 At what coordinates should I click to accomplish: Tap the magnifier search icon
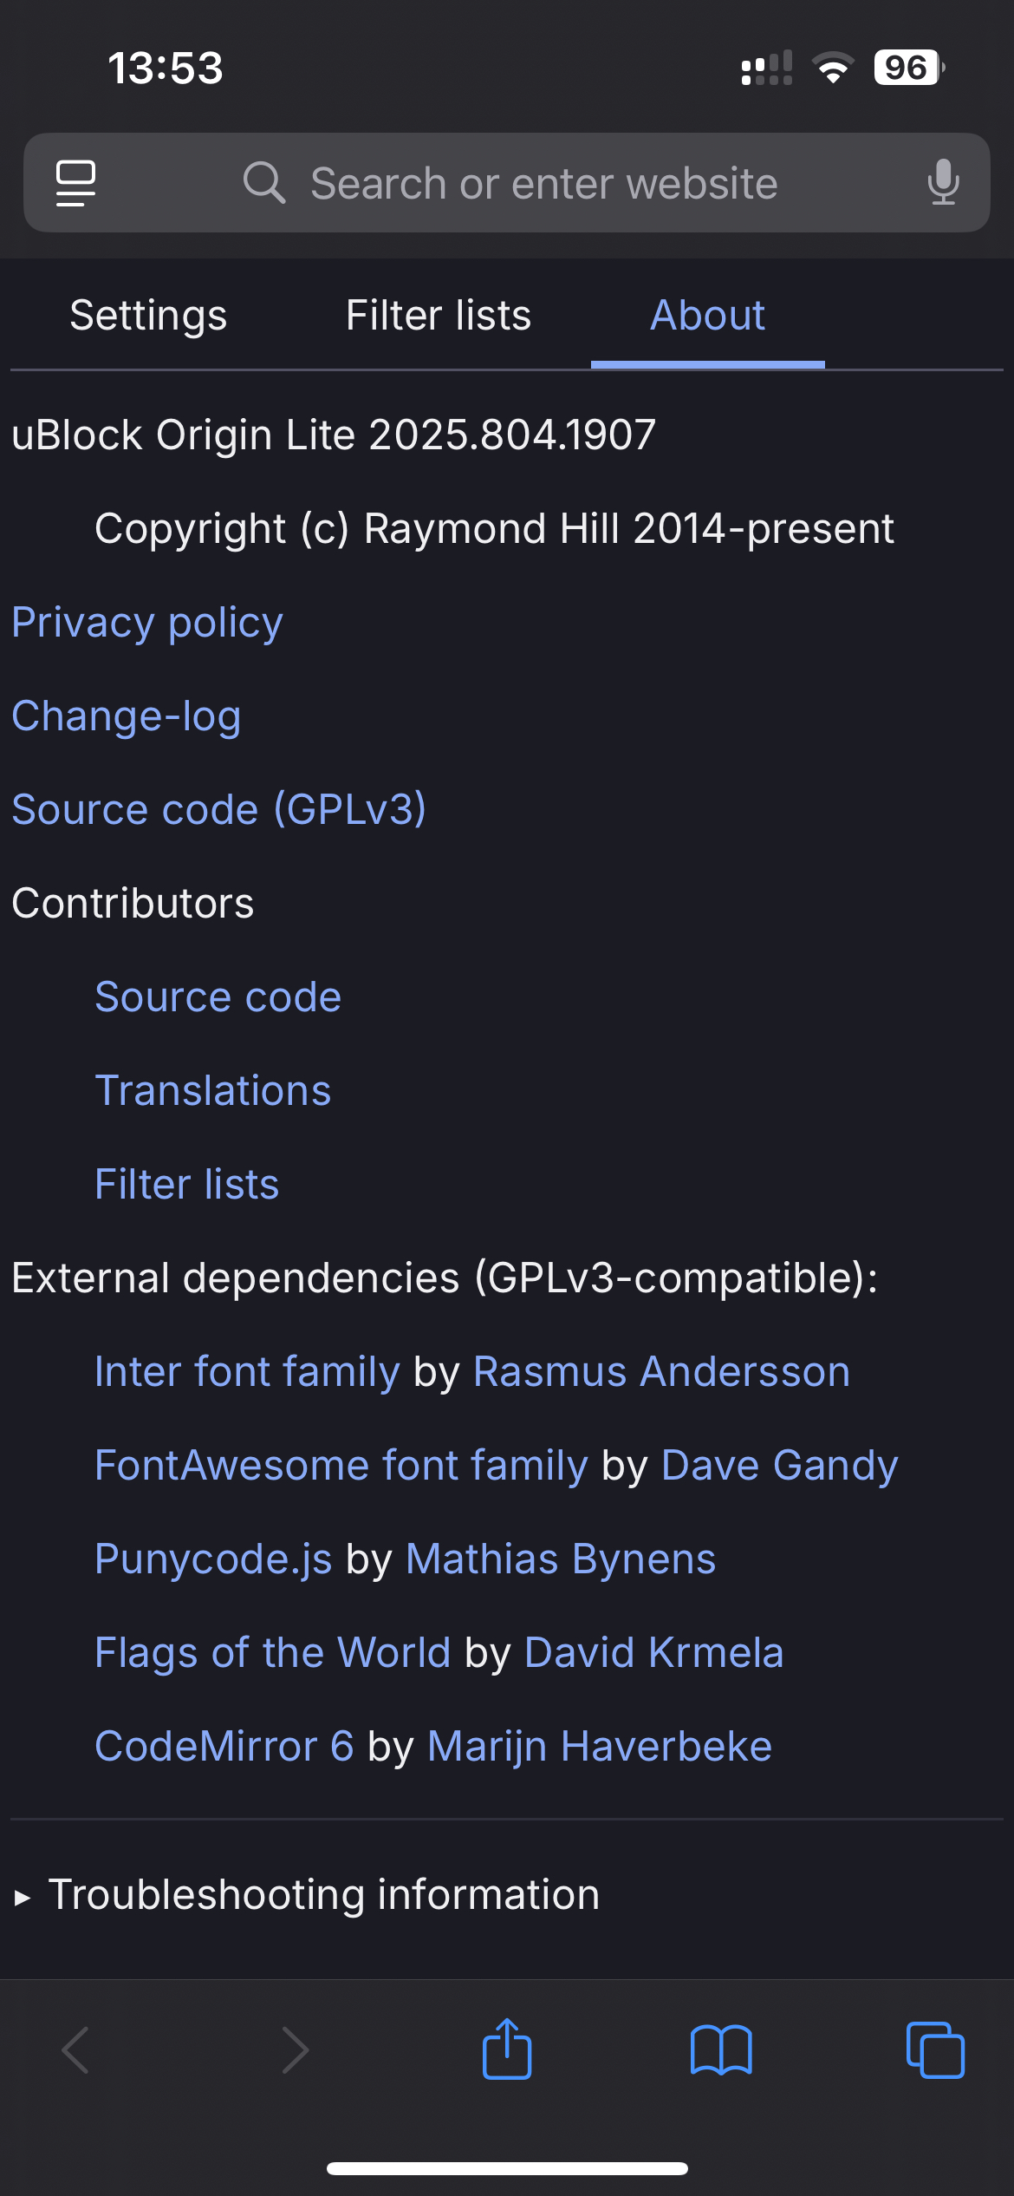pos(264,183)
